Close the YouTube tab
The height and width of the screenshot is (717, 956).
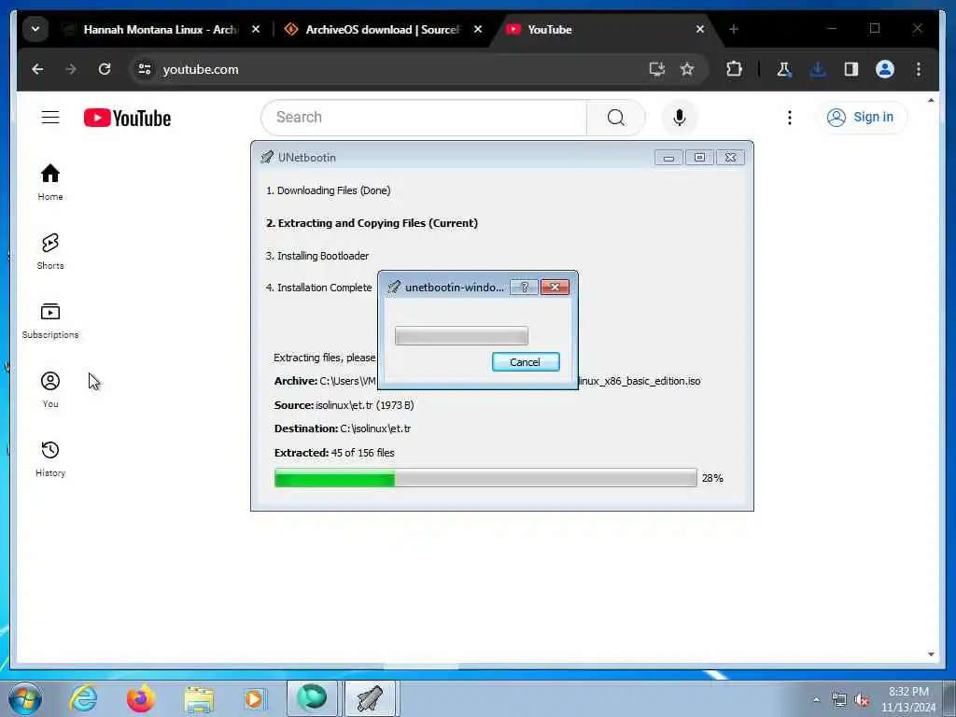click(700, 29)
